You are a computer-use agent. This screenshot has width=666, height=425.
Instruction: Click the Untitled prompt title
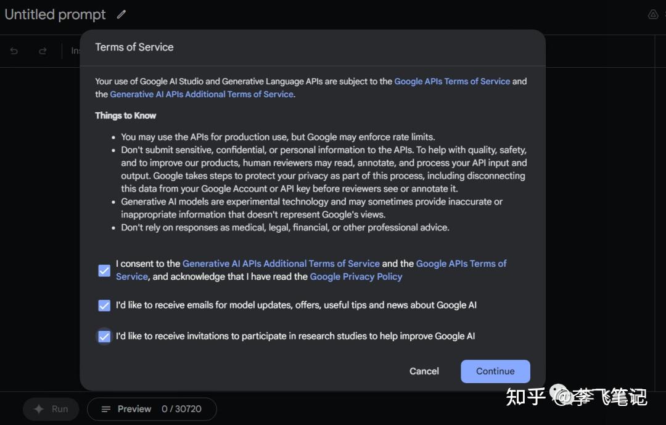coord(55,14)
